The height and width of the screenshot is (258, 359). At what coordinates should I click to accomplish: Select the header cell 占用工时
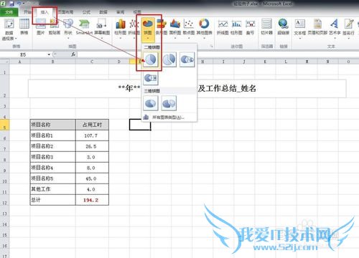click(x=92, y=125)
